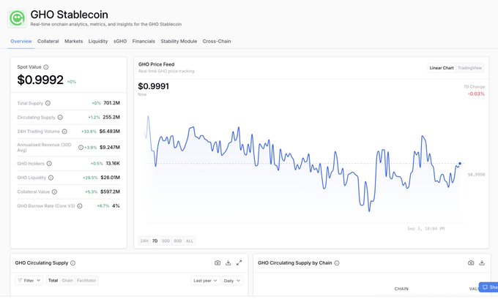
Task: Open the Liquidity tab
Action: point(98,41)
